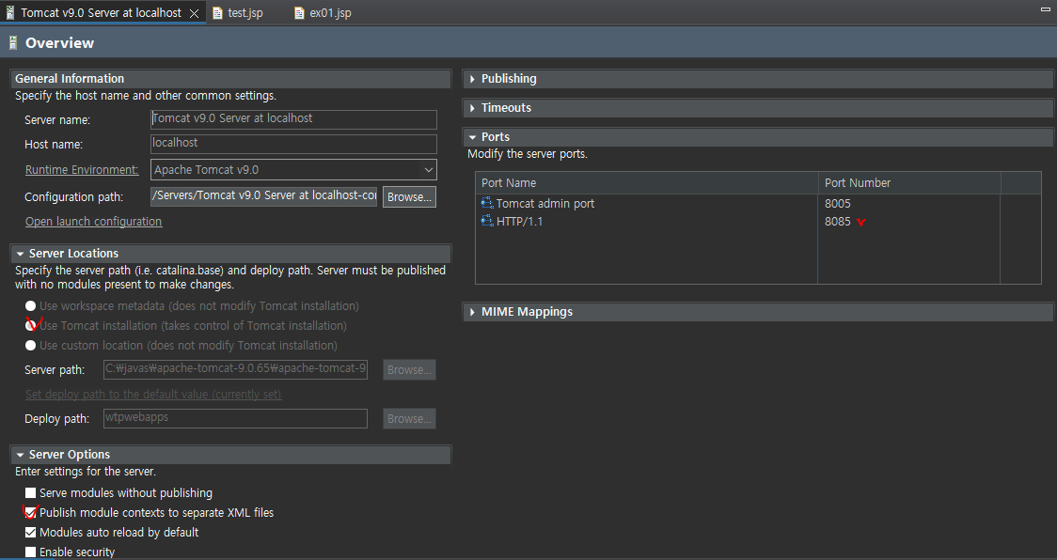Select Use workspace metadata option
Viewport: 1057px width, 560px height.
(30, 306)
